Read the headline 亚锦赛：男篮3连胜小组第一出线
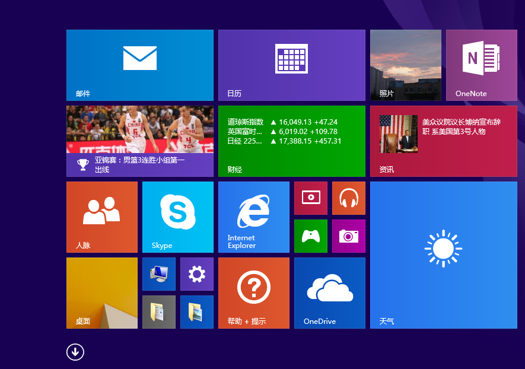Image resolution: width=525 pixels, height=369 pixels. point(139,165)
